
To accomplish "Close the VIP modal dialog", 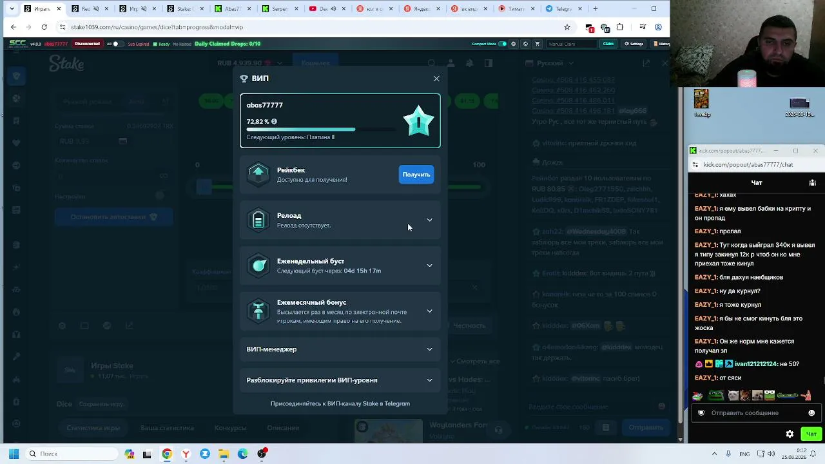I will tap(436, 79).
